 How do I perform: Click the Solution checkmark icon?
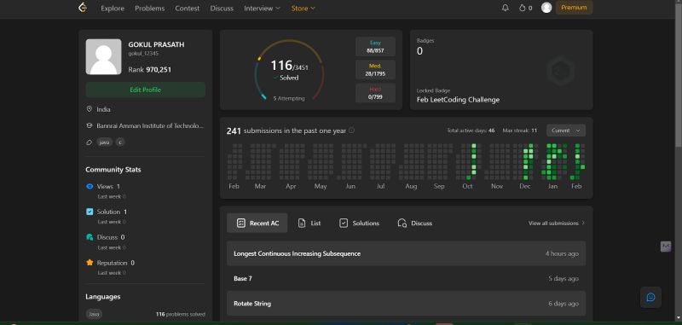click(x=90, y=212)
